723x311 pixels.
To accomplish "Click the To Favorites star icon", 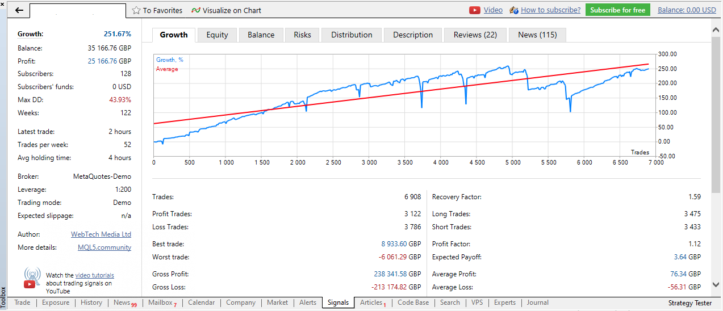I will point(136,10).
